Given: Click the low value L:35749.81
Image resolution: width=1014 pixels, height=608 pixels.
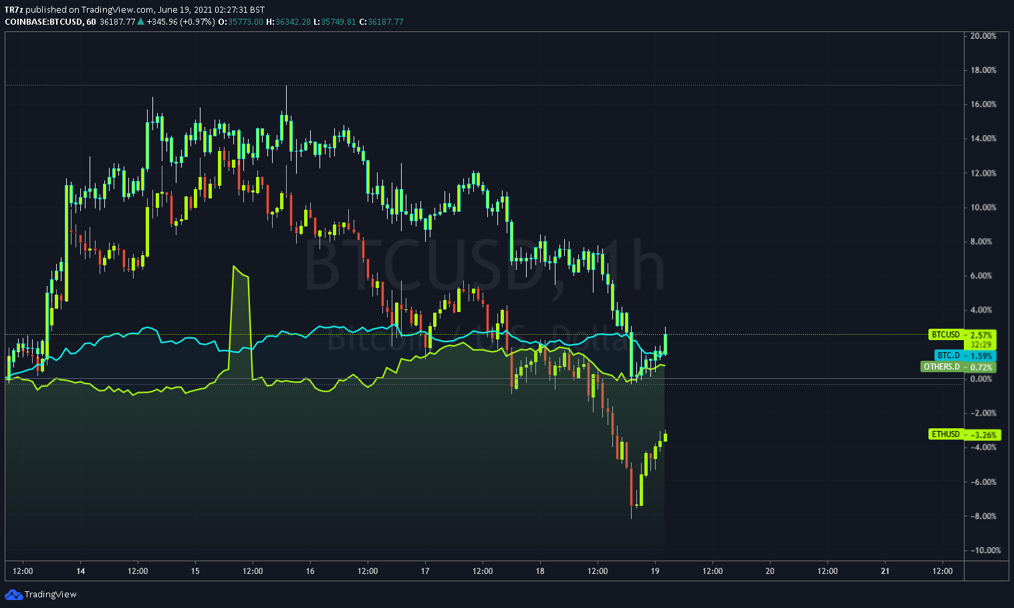Looking at the screenshot, I should (334, 21).
